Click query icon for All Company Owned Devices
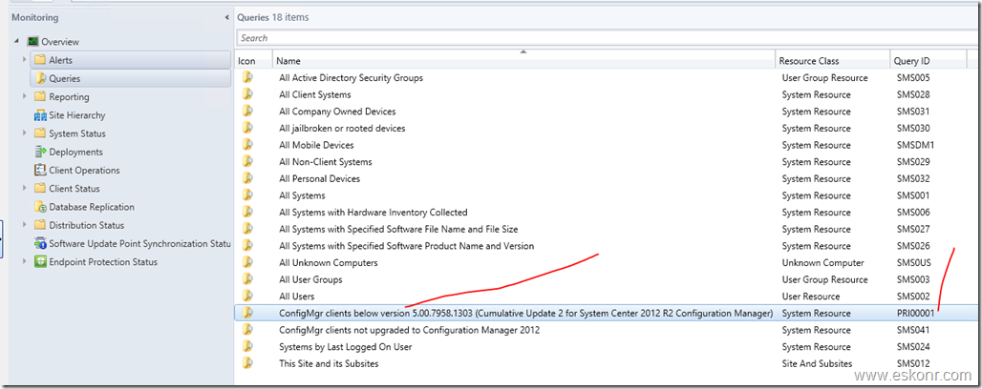The width and height of the screenshot is (982, 389). click(x=248, y=112)
